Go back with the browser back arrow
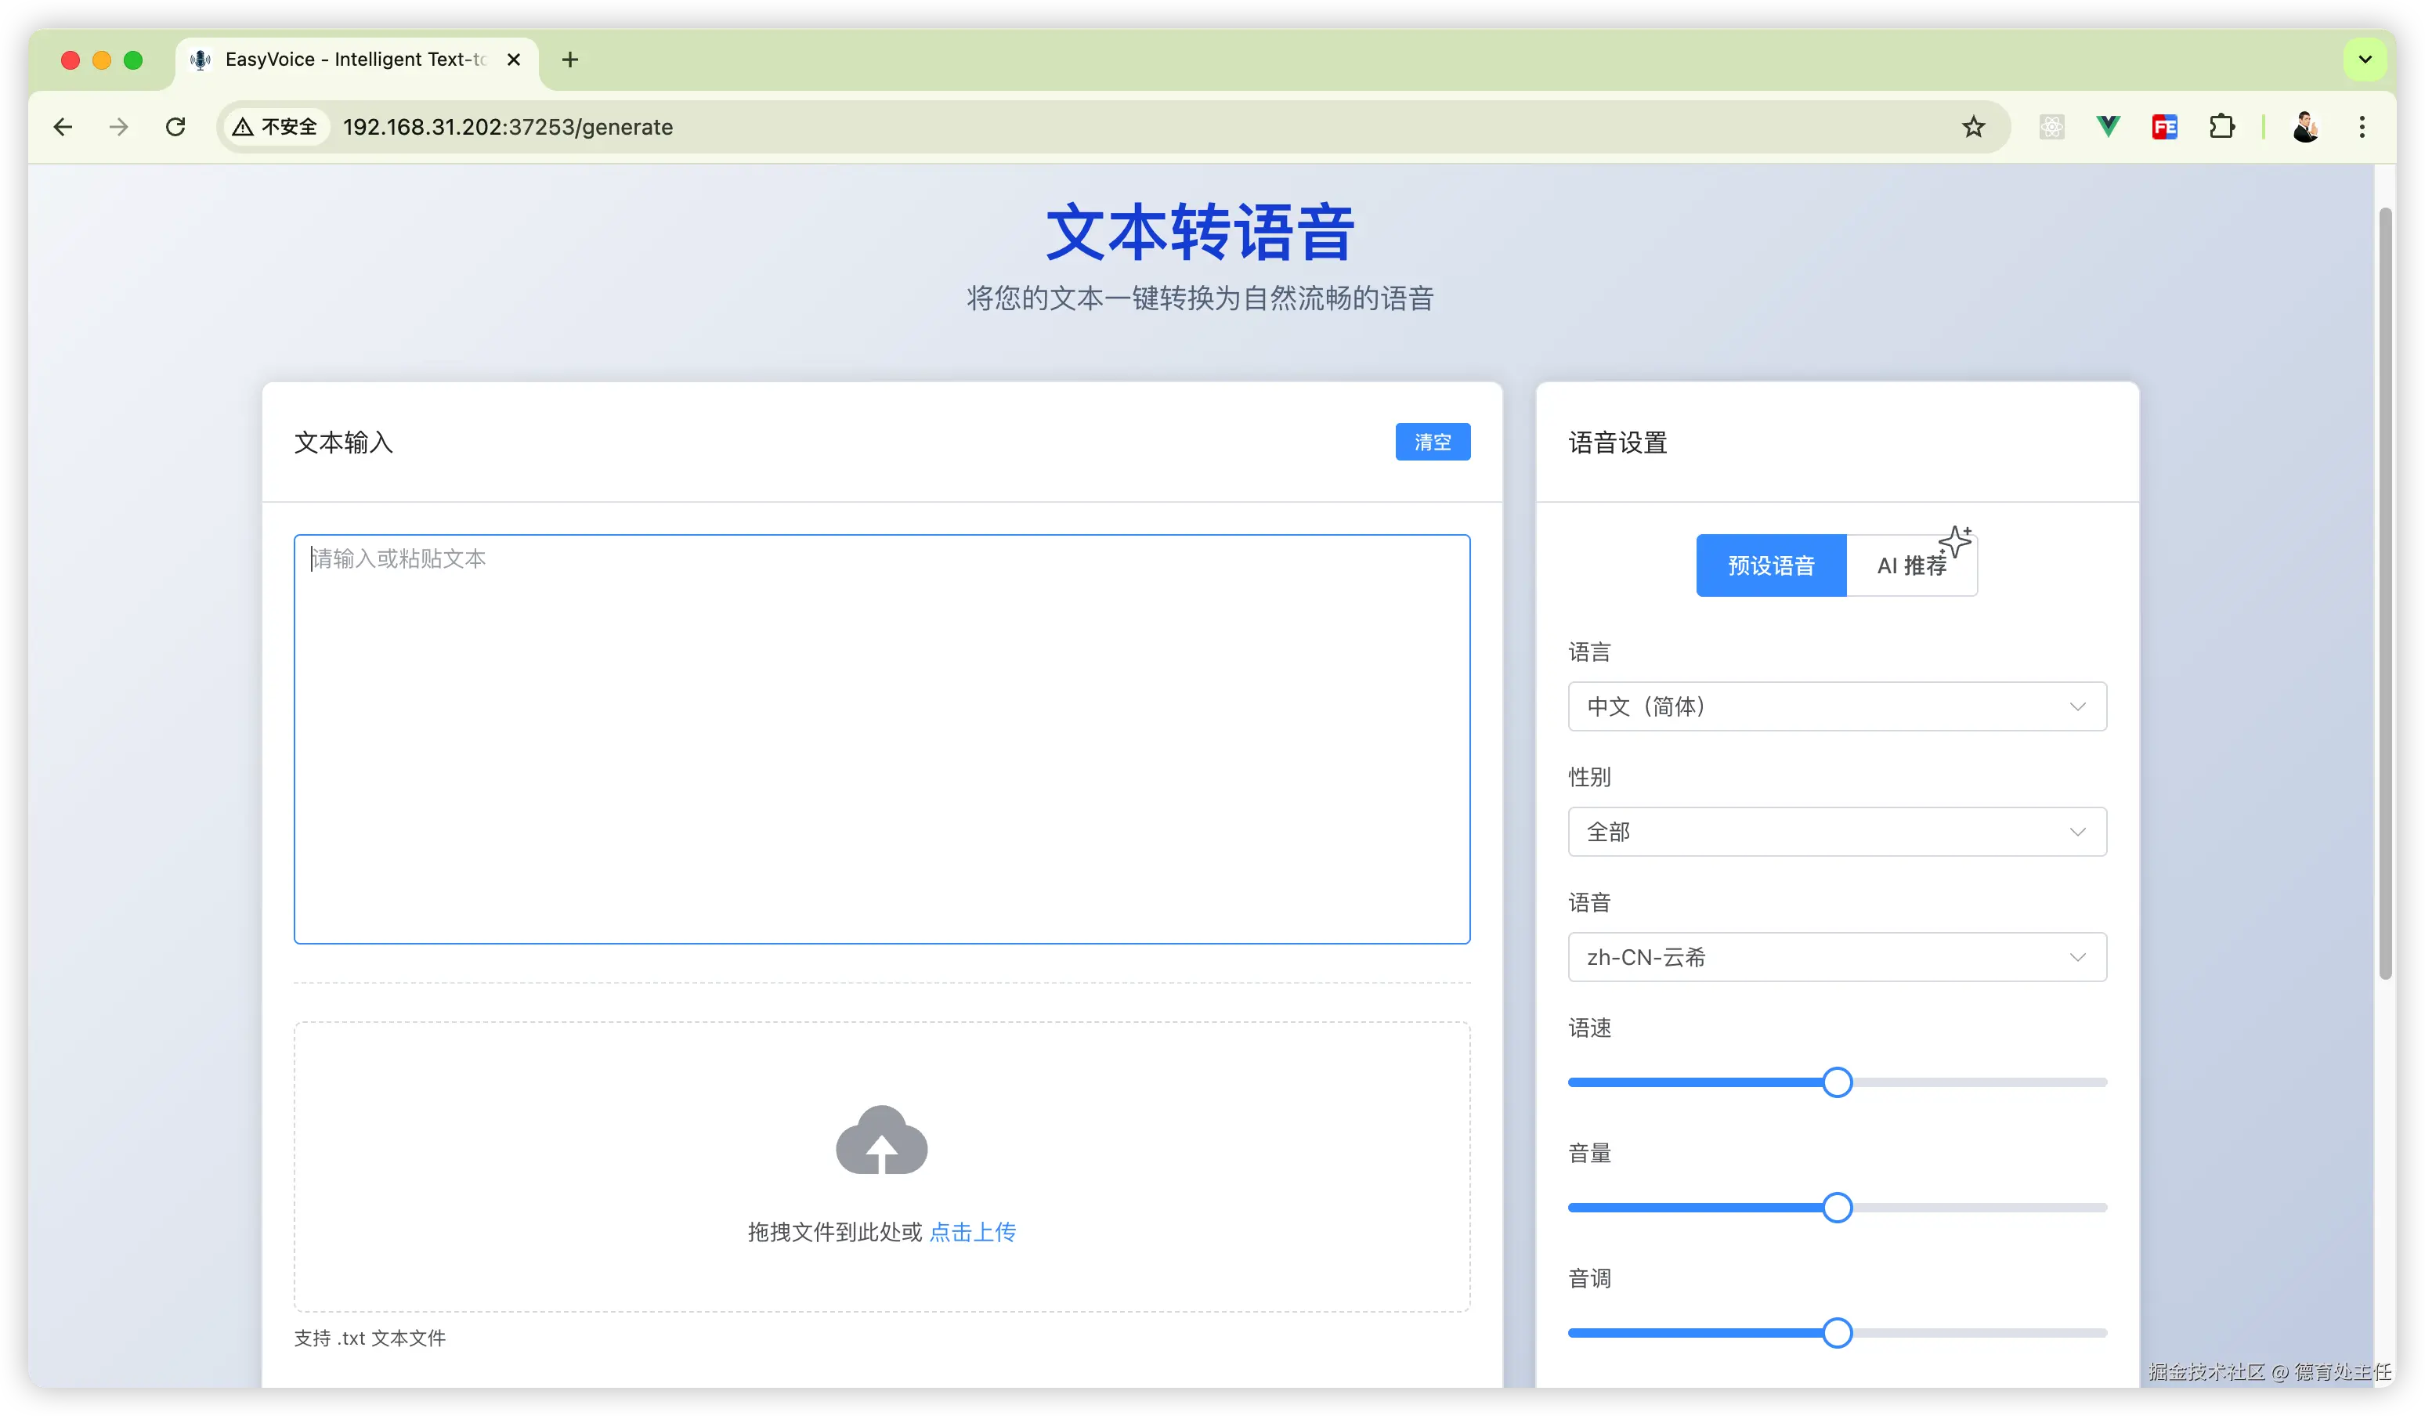 pyautogui.click(x=63, y=127)
